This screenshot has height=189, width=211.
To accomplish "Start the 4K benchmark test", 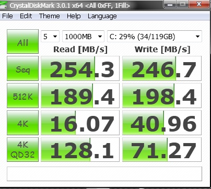I will [22, 123].
